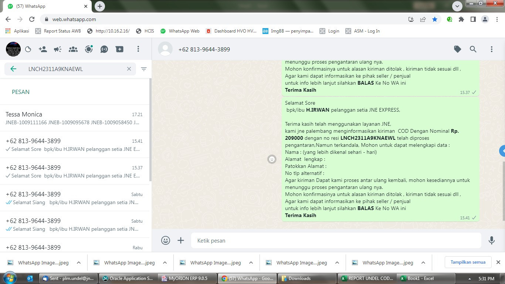Open the Dashboard HVO bookmark
This screenshot has height=284, width=505.
coord(231,31)
